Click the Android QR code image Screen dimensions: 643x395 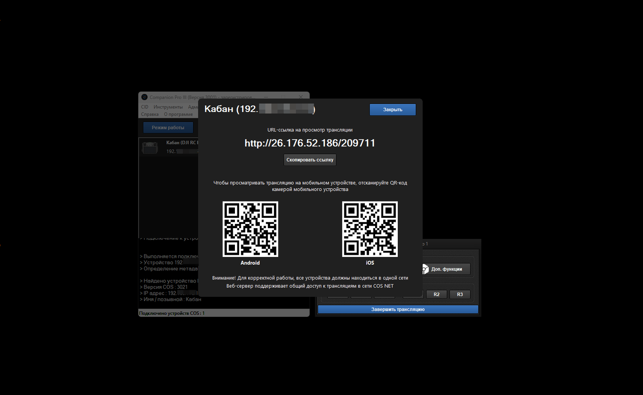click(250, 229)
